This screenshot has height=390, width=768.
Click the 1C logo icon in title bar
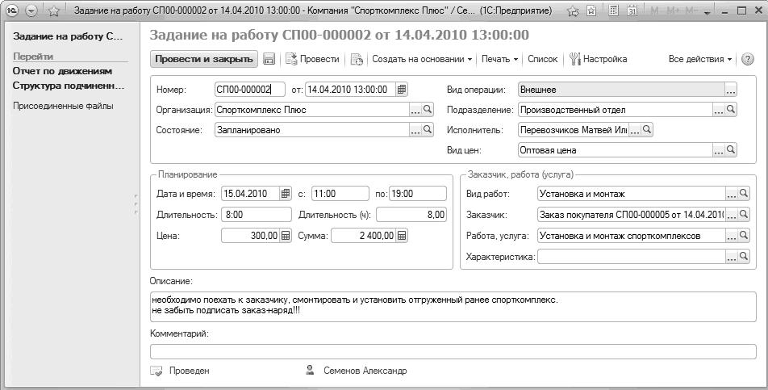[13, 10]
